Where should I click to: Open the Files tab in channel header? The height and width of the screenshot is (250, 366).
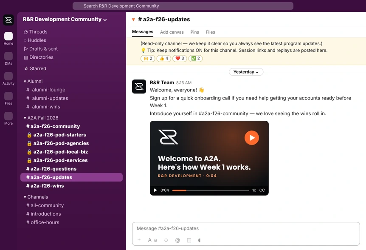pos(210,32)
